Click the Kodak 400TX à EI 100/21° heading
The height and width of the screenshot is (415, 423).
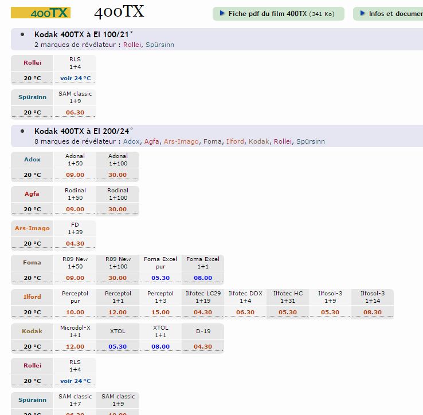point(84,35)
